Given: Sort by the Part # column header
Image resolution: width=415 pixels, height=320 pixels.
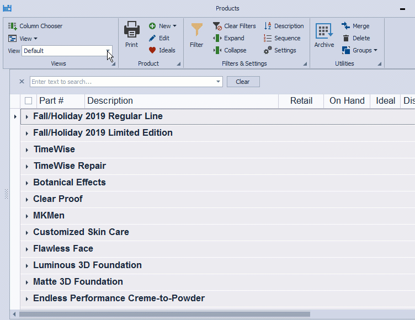Looking at the screenshot, I should point(61,101).
